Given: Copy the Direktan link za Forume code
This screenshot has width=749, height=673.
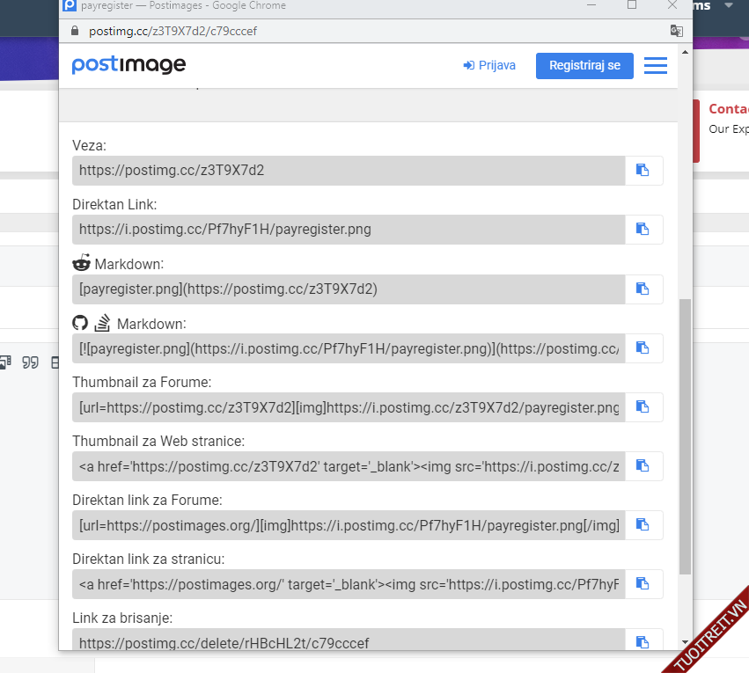Looking at the screenshot, I should click(643, 525).
